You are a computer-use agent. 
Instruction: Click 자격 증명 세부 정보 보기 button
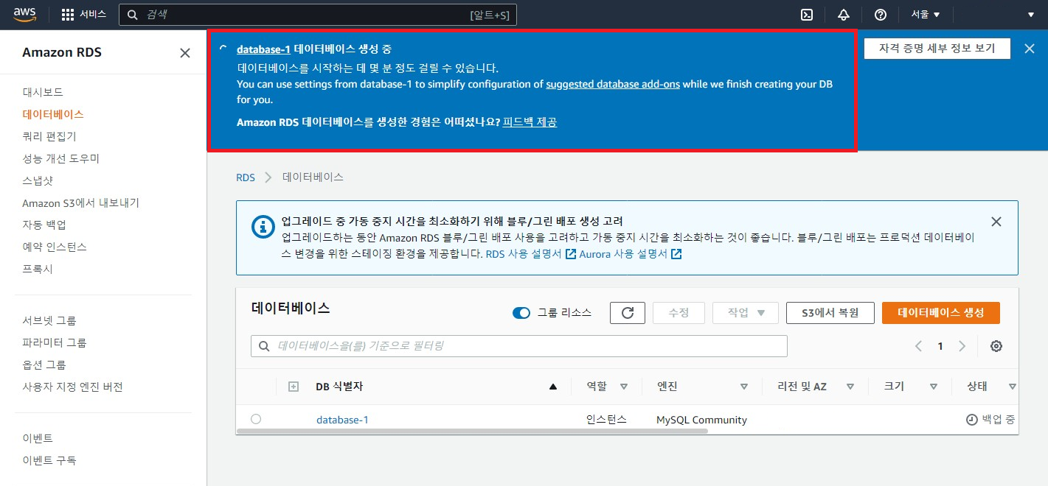coord(937,48)
